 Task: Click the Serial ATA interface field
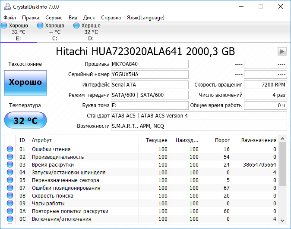[150, 85]
